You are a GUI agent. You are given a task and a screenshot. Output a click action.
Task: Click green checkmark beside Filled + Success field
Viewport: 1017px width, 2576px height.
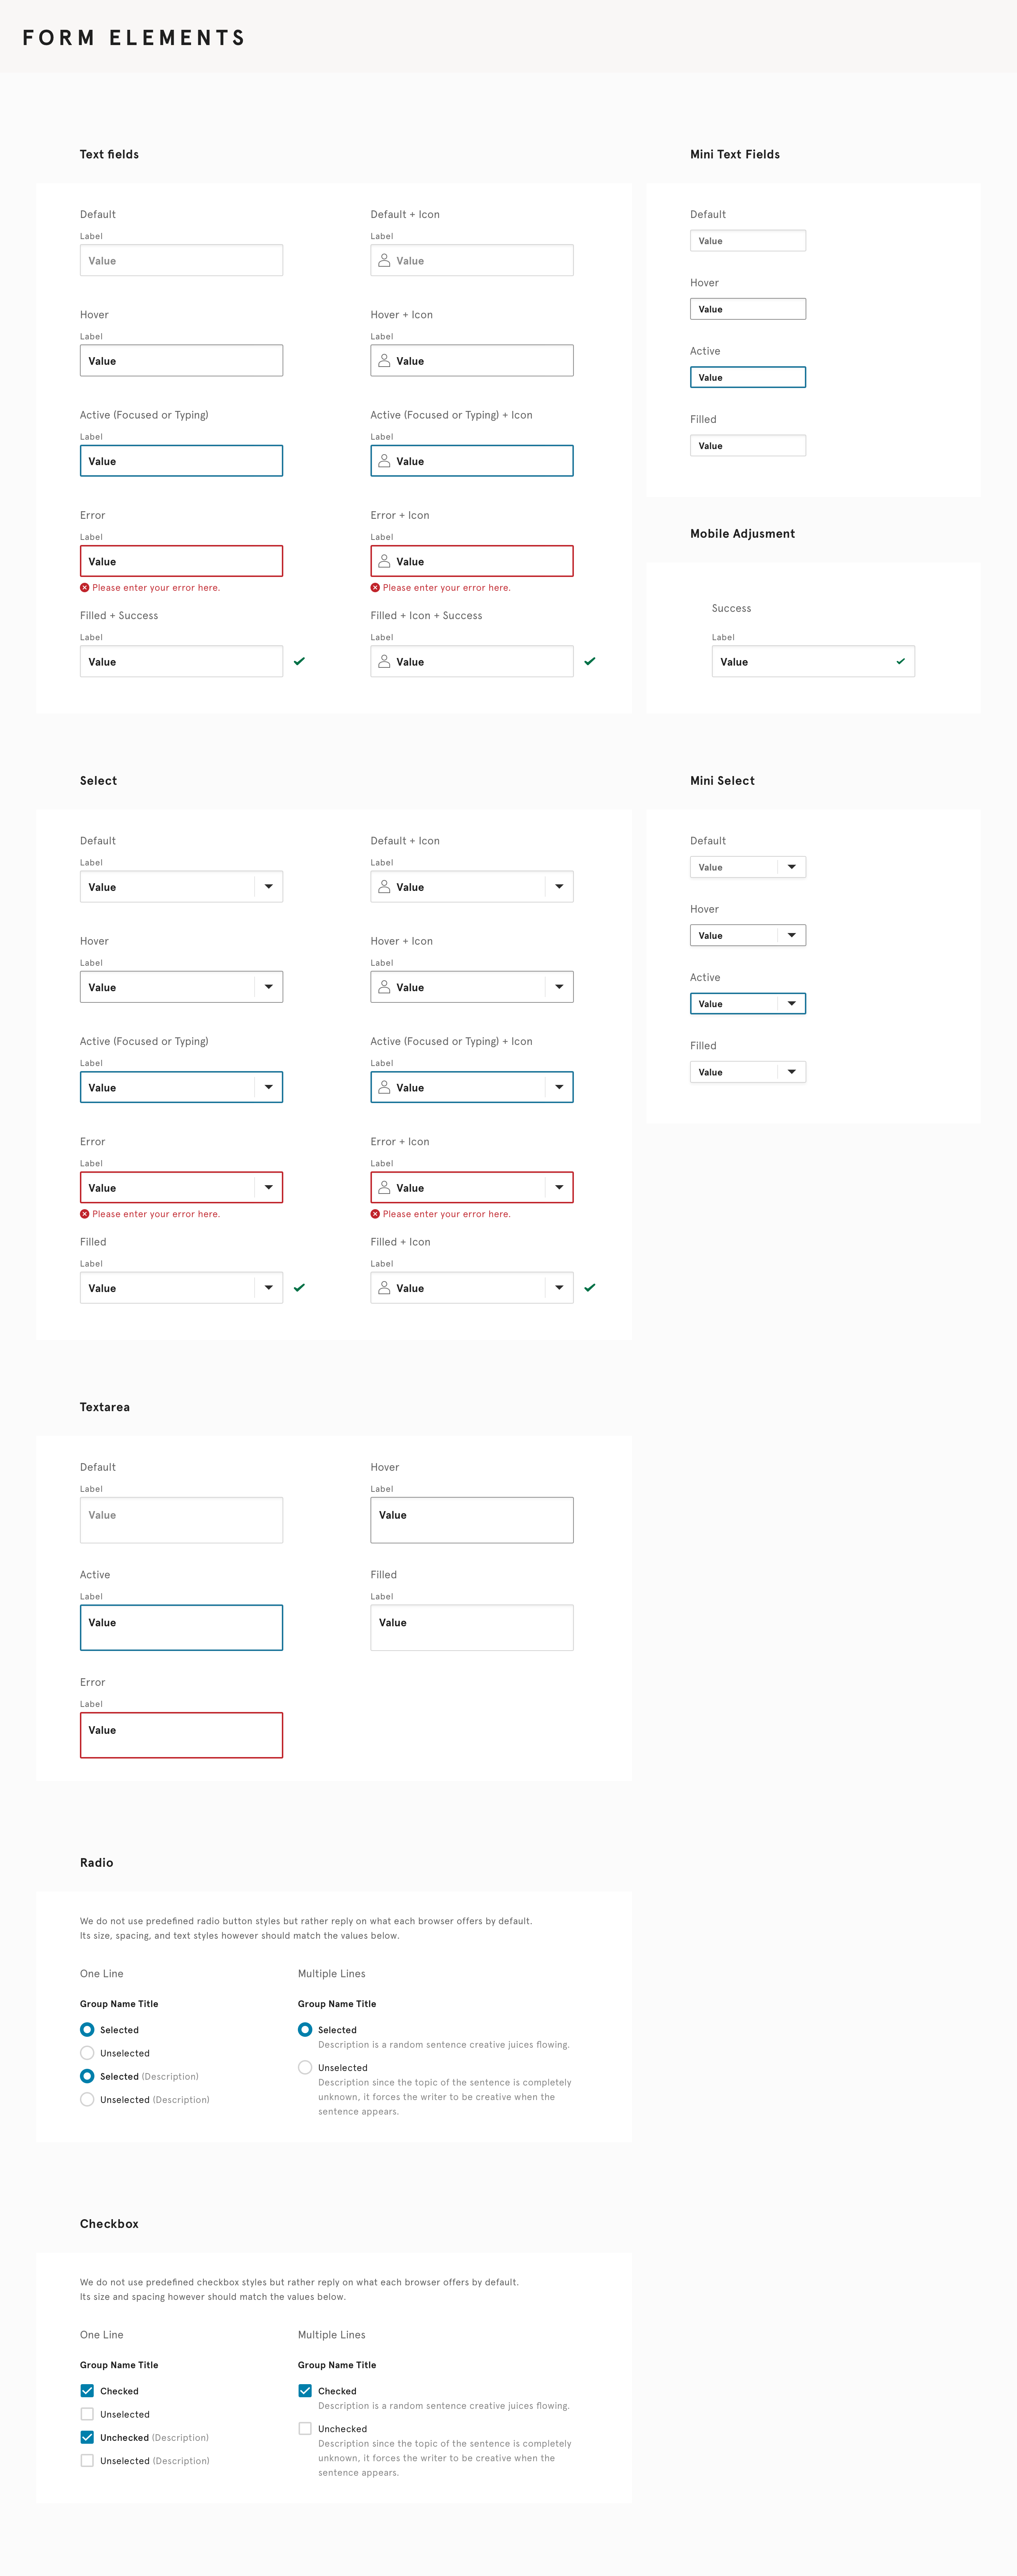[x=299, y=661]
